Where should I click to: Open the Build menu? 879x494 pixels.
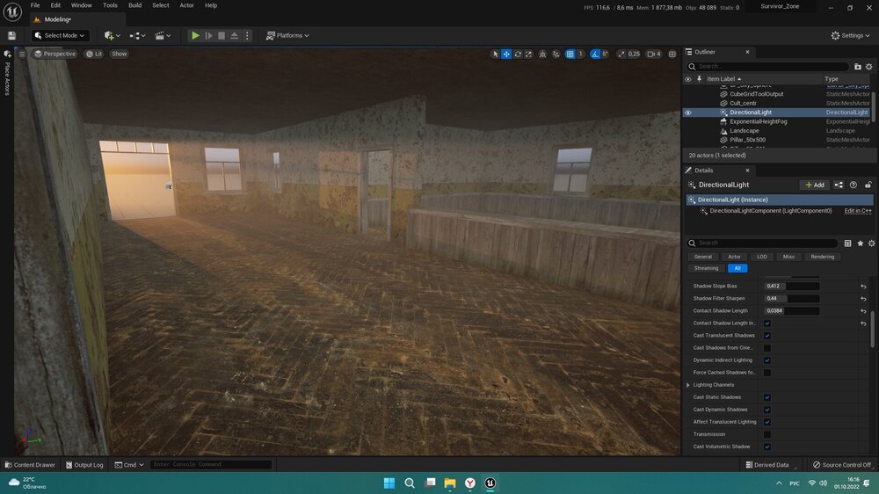click(134, 5)
